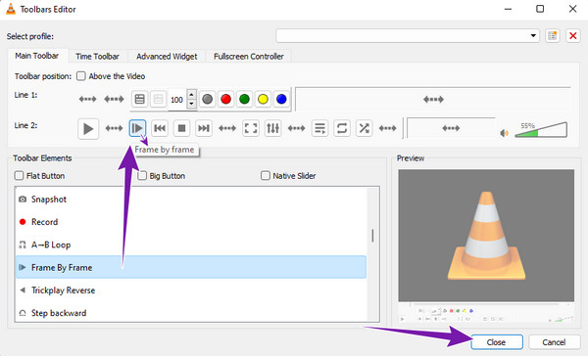This screenshot has height=356, width=588.
Task: Switch to the Time Toolbar tab
Action: coord(97,56)
